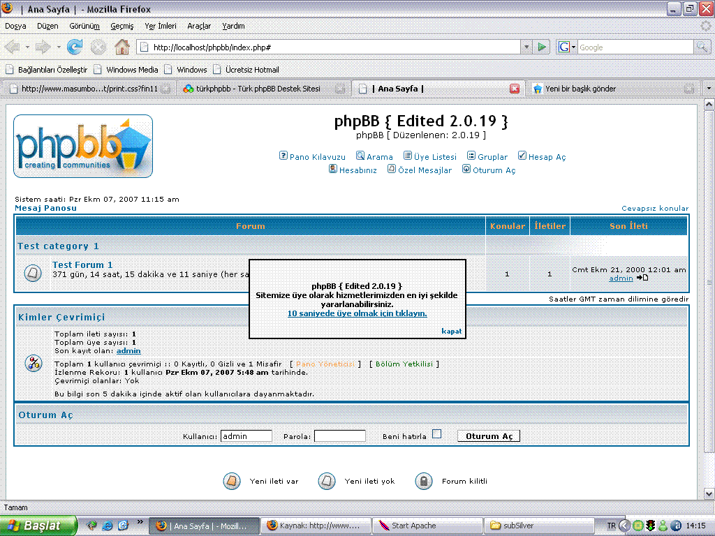Click the green Go arrow button
This screenshot has width=715, height=536.
tap(542, 47)
